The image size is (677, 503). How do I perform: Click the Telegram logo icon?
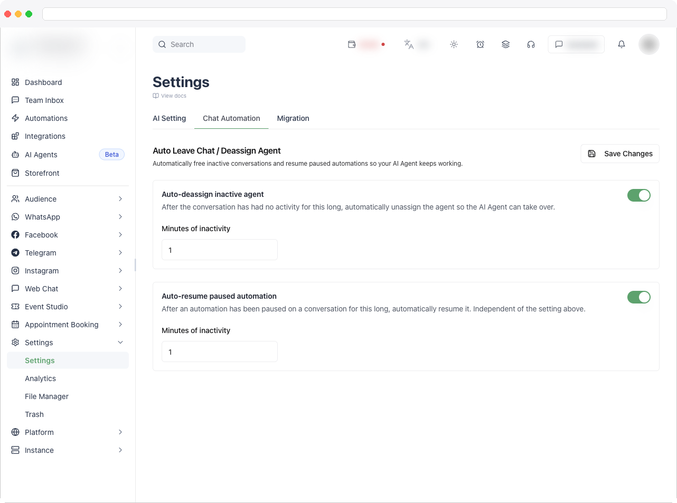click(15, 253)
